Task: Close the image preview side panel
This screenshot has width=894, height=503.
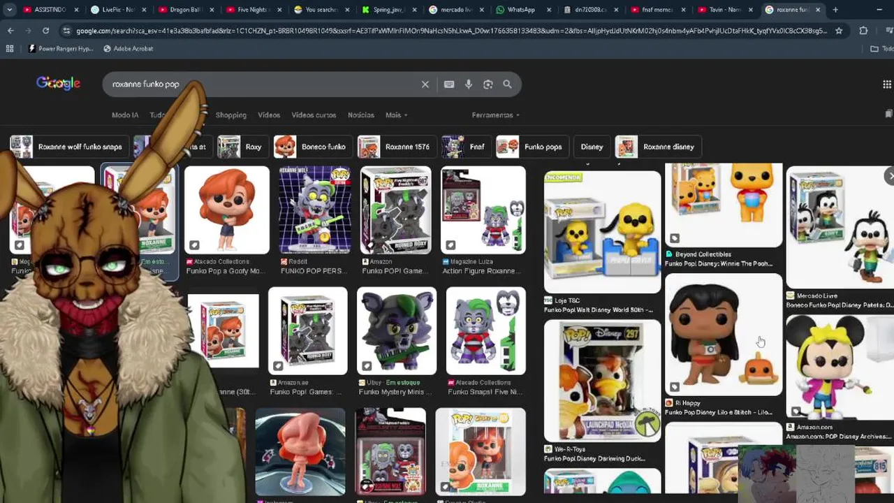Action: tap(890, 176)
